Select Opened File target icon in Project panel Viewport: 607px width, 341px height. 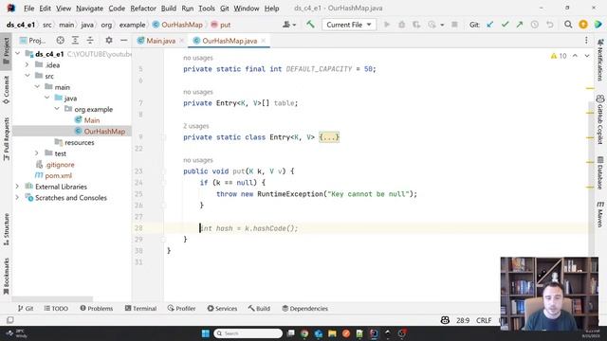click(60, 40)
